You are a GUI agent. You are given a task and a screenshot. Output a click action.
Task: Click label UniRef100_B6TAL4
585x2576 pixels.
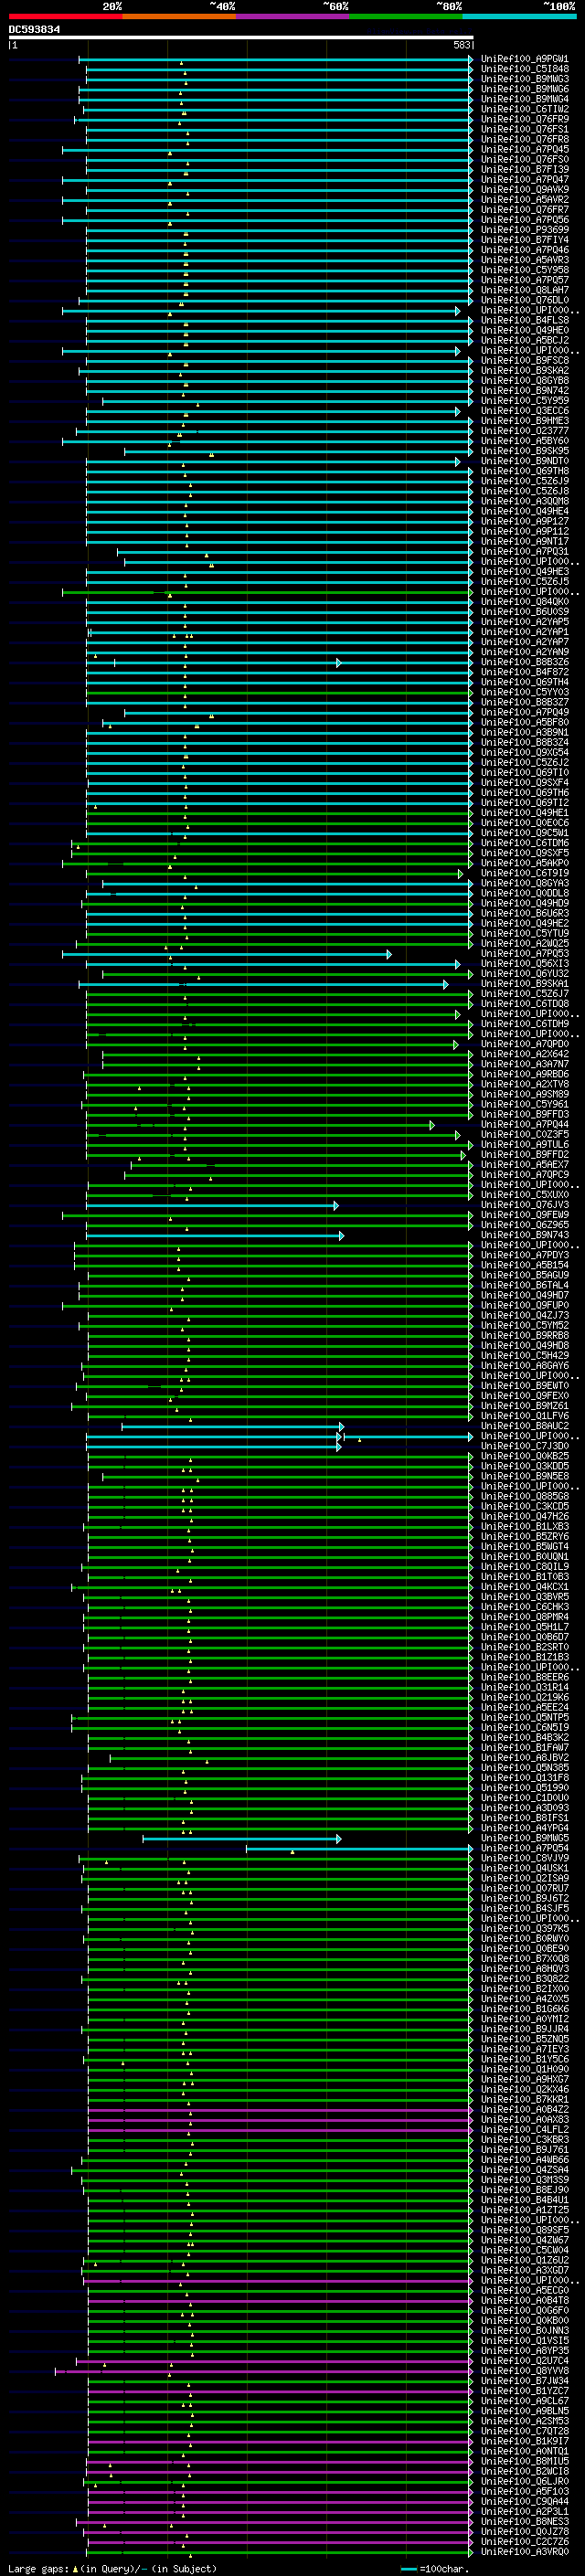524,1286
